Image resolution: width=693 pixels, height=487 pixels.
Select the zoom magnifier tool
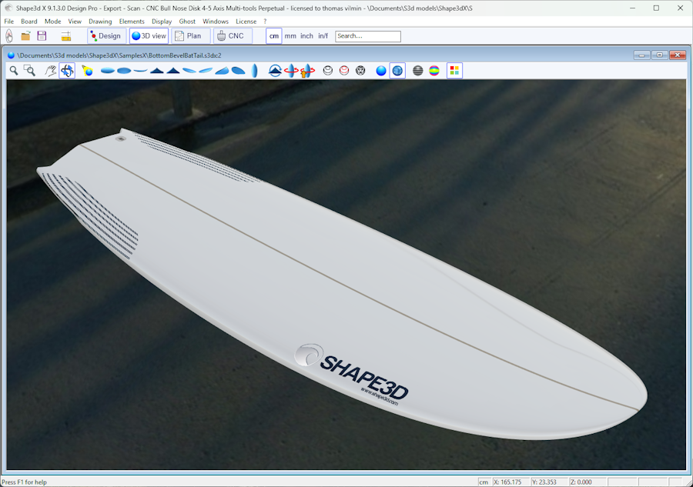pos(14,71)
